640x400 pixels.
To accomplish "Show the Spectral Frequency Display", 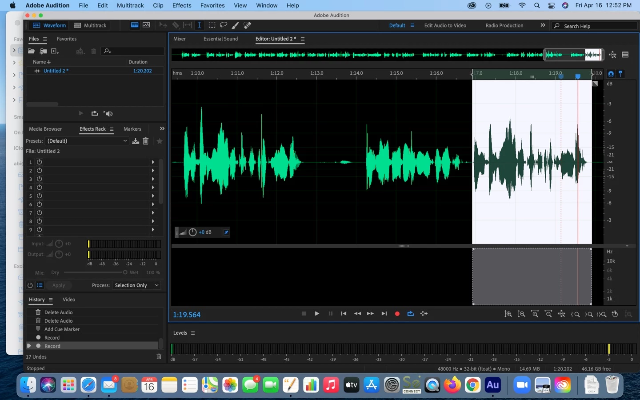I will click(135, 25).
